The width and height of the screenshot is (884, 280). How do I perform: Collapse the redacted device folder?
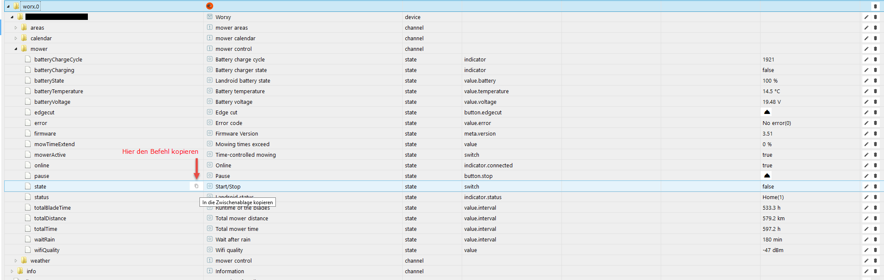[12, 17]
